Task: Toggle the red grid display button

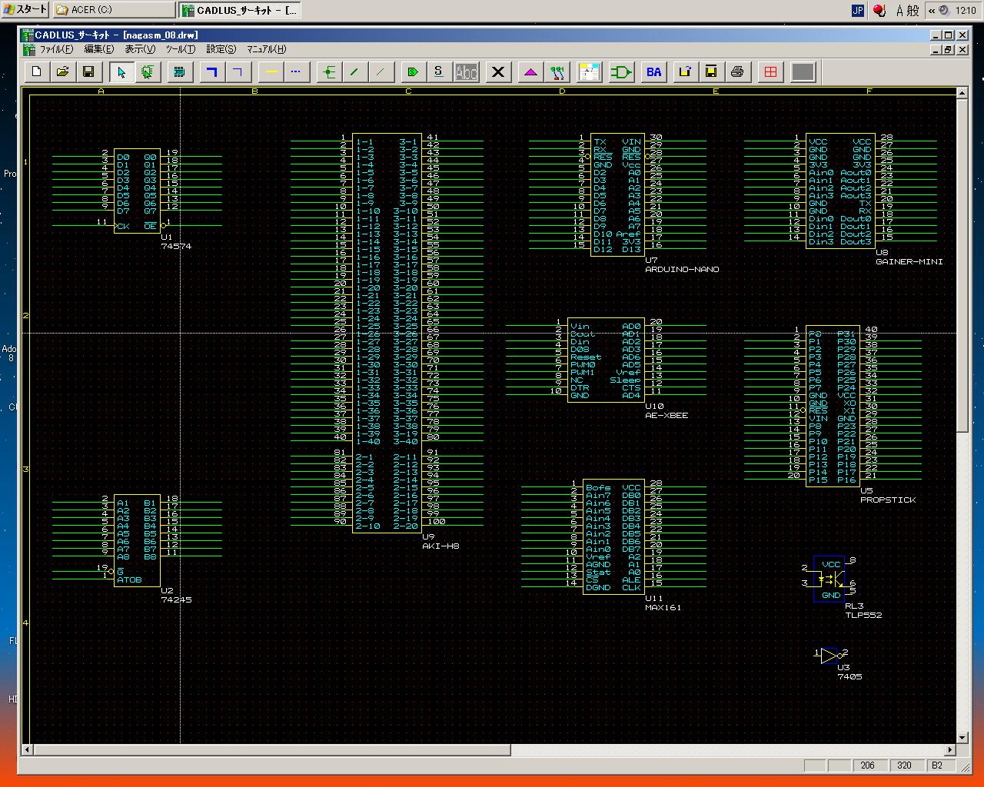Action: (770, 72)
